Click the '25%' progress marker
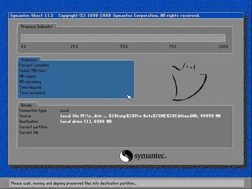The height and width of the screenshot is (189, 252). coord(74,46)
